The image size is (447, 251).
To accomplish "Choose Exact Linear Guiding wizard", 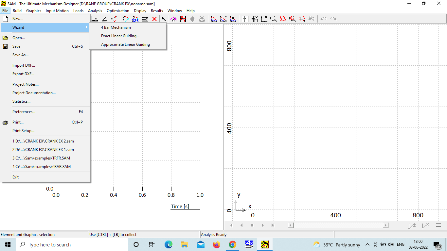I will coord(120,36).
